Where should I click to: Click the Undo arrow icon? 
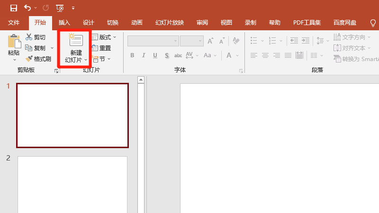point(27,8)
